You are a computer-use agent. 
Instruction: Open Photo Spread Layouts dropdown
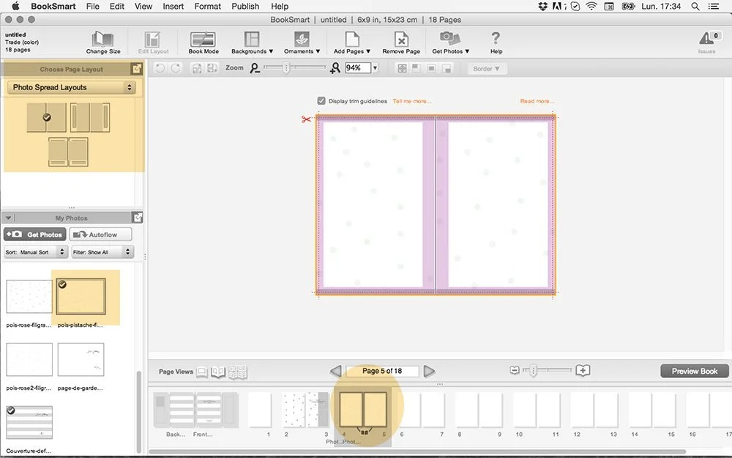coord(72,87)
